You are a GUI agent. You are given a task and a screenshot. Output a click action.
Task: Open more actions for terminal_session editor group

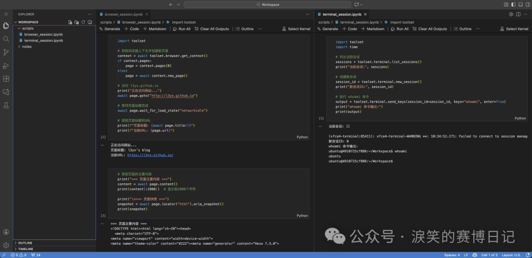click(x=526, y=14)
